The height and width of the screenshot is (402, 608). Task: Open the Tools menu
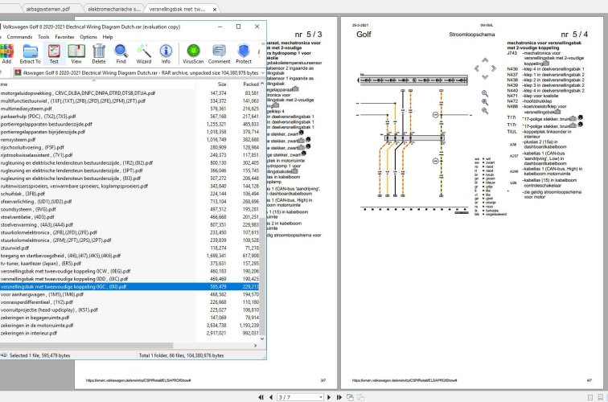click(x=43, y=37)
